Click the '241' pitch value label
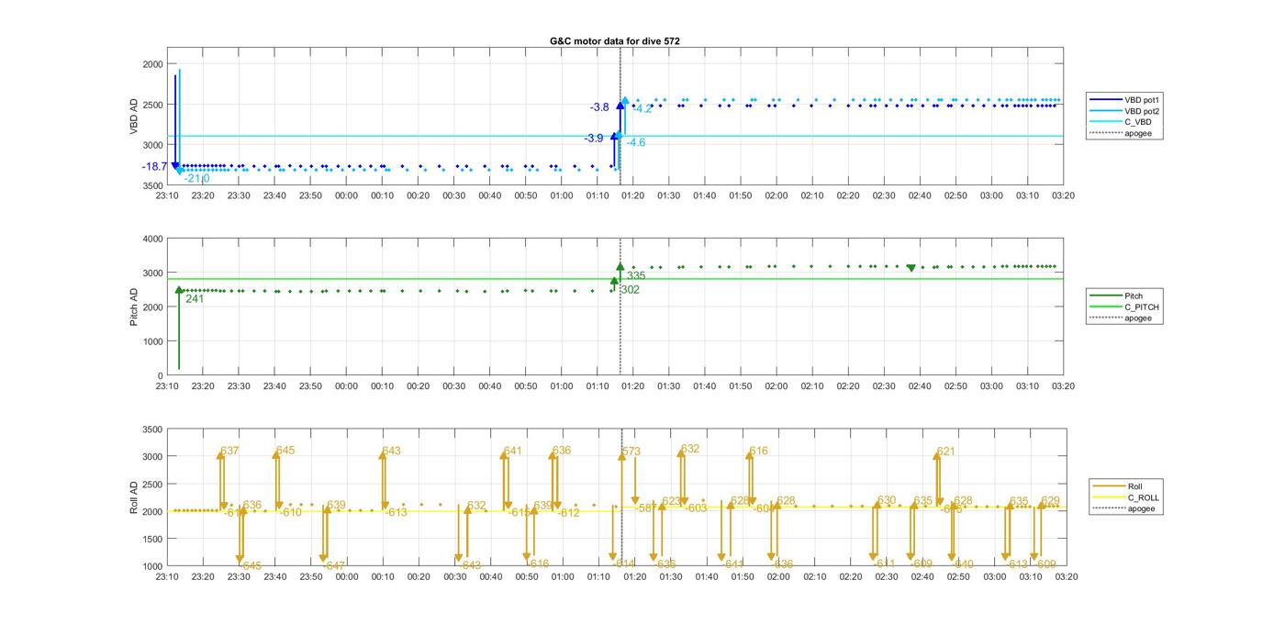The image size is (1285, 636). coord(195,298)
